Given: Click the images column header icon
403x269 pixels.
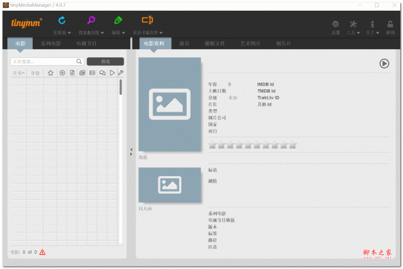Looking at the screenshot, I should [82, 73].
